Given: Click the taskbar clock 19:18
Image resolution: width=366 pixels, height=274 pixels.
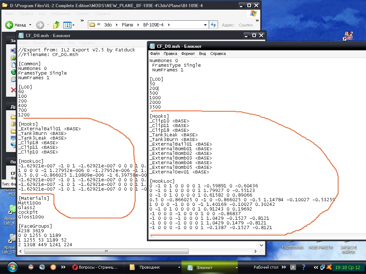Looking at the screenshot, I should click(347, 268).
